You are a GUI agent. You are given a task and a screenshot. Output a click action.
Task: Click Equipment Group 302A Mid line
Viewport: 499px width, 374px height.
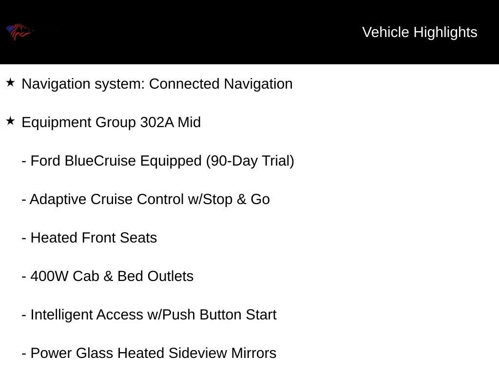[111, 122]
